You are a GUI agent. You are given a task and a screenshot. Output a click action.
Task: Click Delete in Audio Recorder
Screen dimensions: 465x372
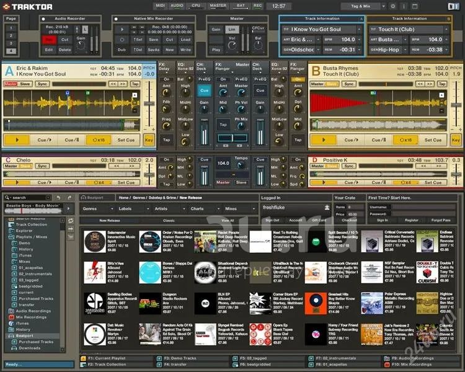(x=65, y=50)
